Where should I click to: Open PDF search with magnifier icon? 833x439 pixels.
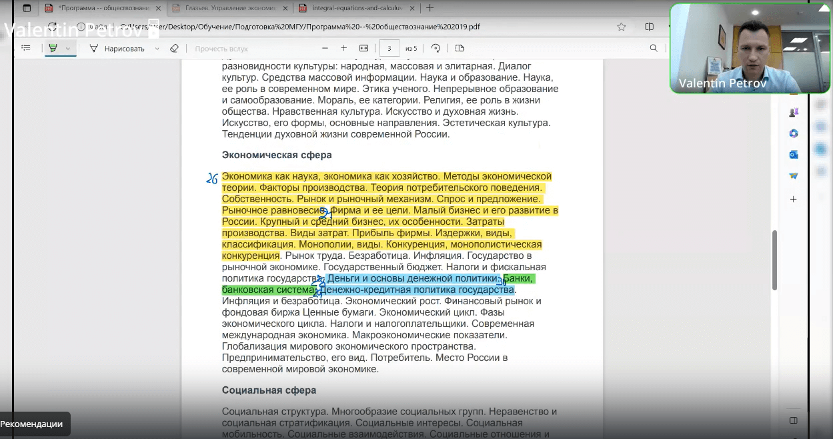pyautogui.click(x=654, y=48)
